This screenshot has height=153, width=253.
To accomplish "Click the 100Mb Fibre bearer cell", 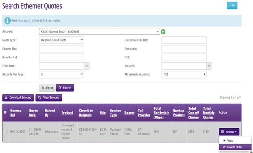I will (x=128, y=132).
